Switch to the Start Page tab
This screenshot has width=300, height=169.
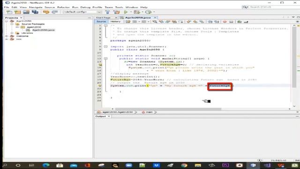click(x=103, y=18)
